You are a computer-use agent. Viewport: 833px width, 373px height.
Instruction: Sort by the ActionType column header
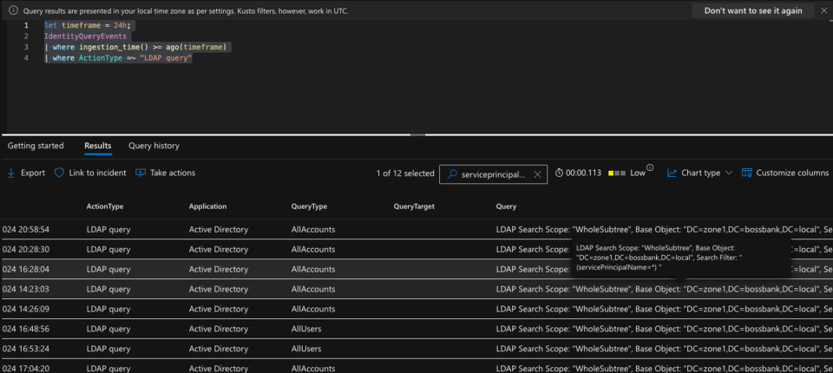click(x=105, y=206)
